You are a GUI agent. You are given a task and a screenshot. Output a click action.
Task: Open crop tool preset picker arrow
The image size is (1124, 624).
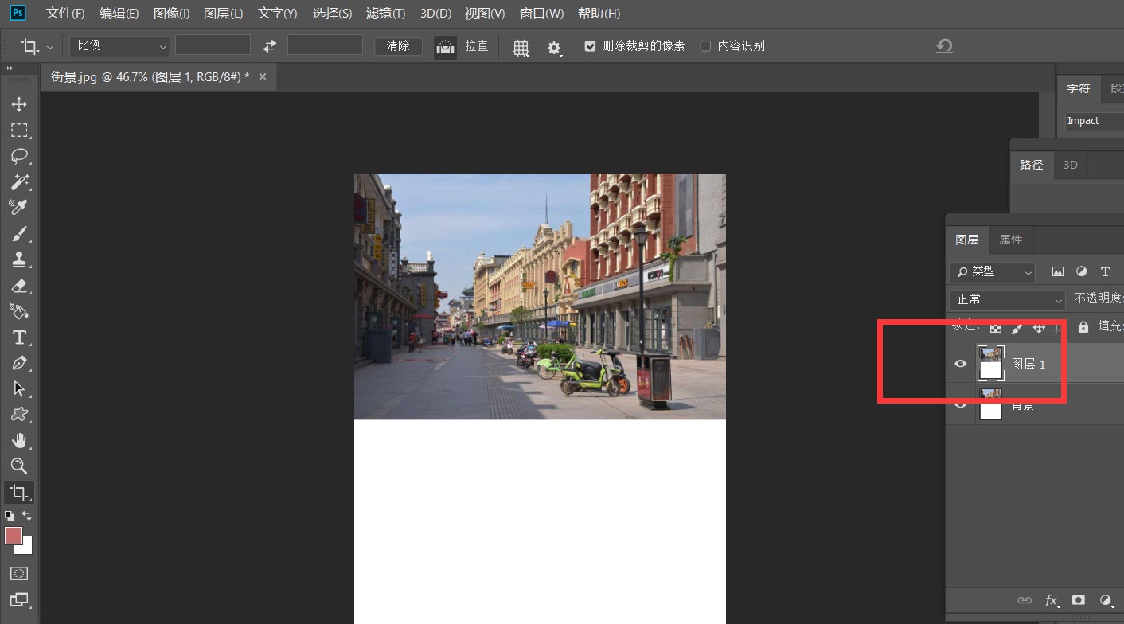coord(50,47)
